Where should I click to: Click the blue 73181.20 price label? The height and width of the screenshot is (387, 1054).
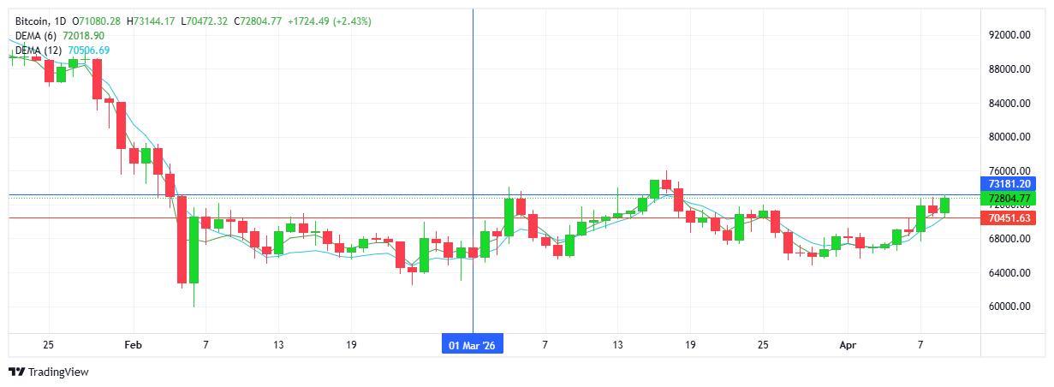(x=1011, y=184)
